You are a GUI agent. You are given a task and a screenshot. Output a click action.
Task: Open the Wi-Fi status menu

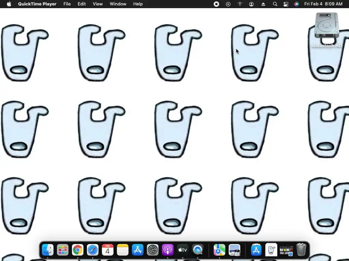coord(240,4)
